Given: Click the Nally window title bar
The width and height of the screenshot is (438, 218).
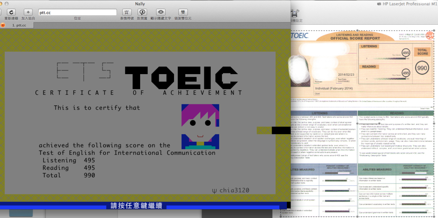Looking at the screenshot, I should [x=140, y=4].
